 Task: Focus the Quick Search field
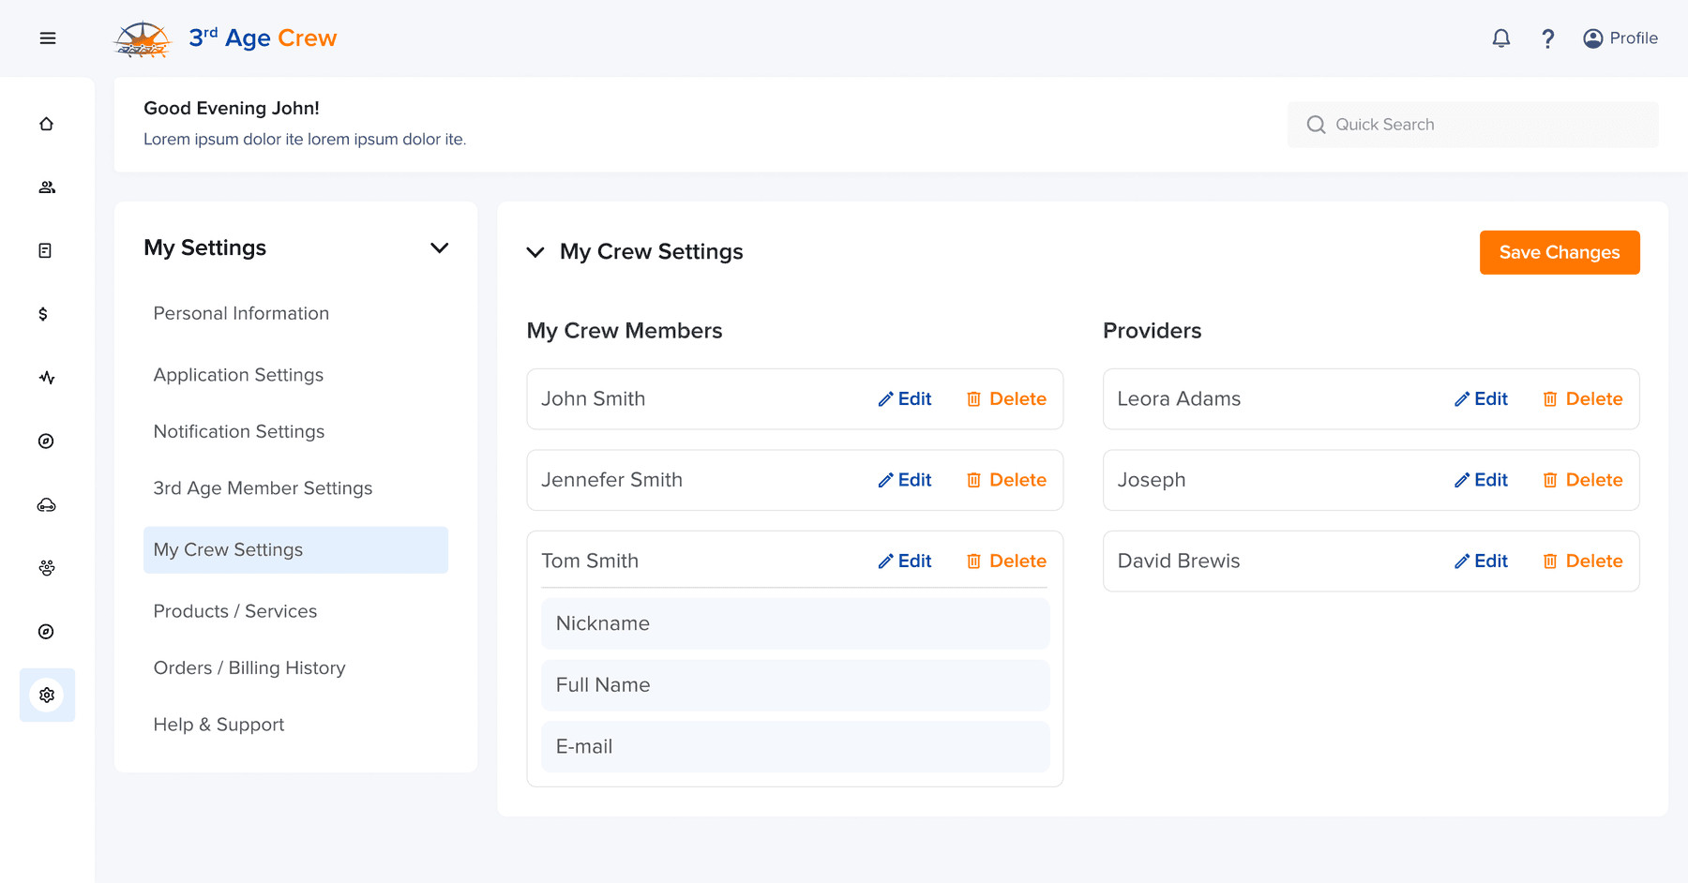pyautogui.click(x=1472, y=125)
